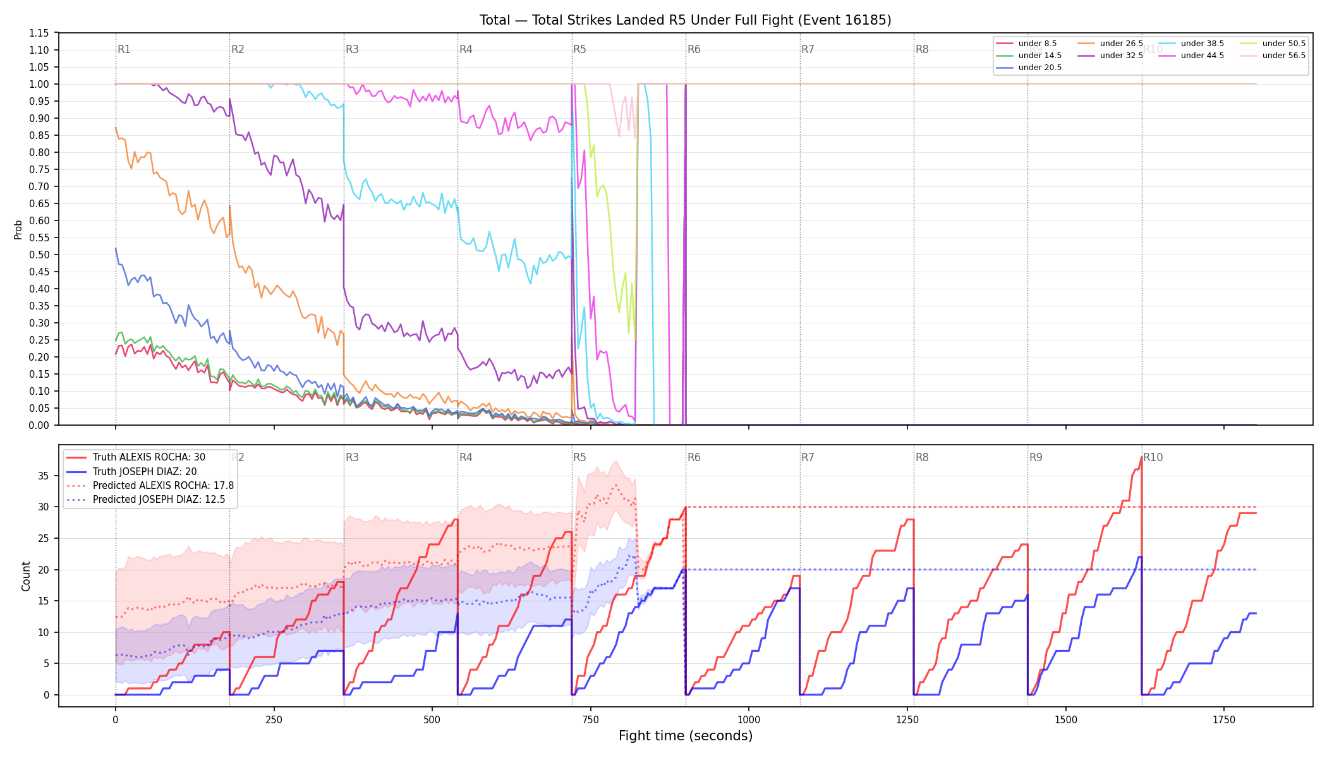Click the R10 round marker in count chart
This screenshot has width=1327, height=758.
(x=1153, y=457)
